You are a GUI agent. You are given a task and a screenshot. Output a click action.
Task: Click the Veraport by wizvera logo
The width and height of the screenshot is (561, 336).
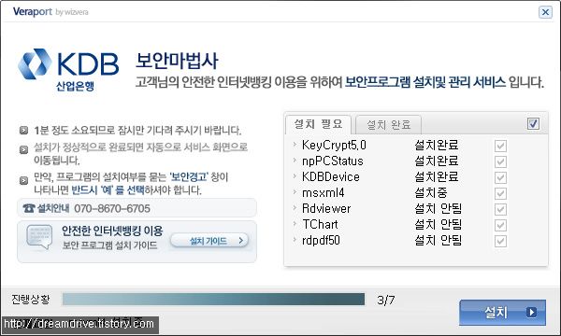coord(50,12)
